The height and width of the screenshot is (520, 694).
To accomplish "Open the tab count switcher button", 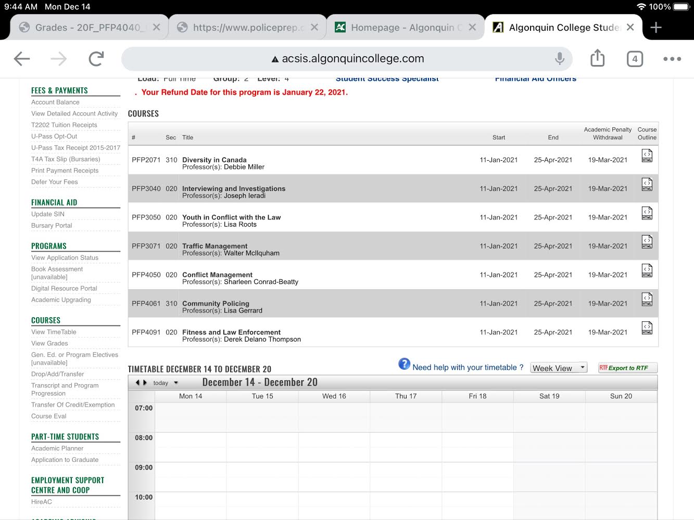I will 635,59.
